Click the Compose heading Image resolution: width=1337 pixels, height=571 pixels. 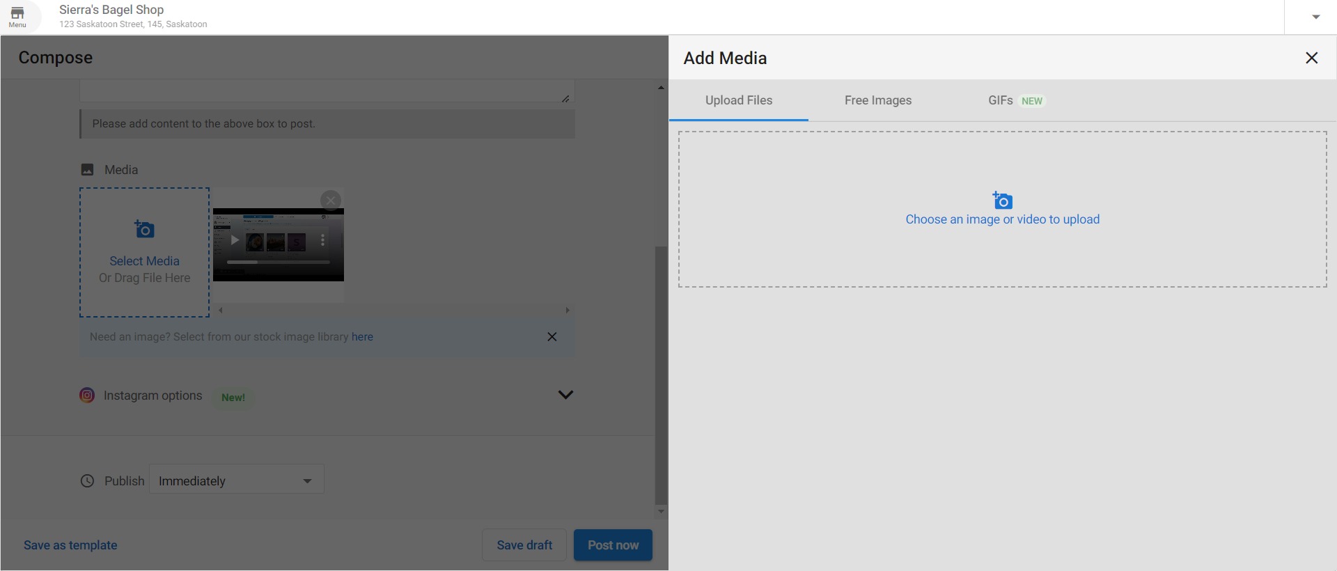click(56, 58)
